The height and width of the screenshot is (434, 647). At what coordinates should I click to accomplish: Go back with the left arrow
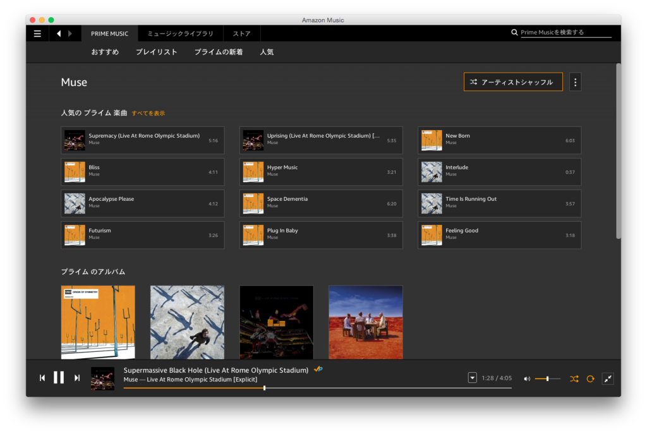click(x=59, y=33)
